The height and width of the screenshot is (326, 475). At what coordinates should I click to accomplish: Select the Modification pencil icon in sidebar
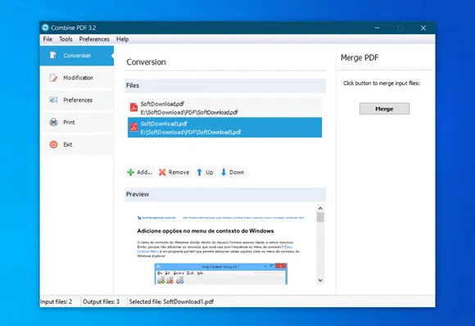[x=53, y=78]
